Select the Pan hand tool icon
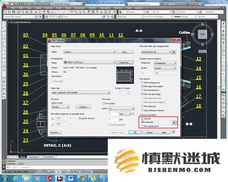 tap(72, 12)
